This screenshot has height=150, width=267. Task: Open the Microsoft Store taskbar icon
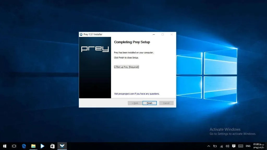pyautogui.click(x=52, y=146)
